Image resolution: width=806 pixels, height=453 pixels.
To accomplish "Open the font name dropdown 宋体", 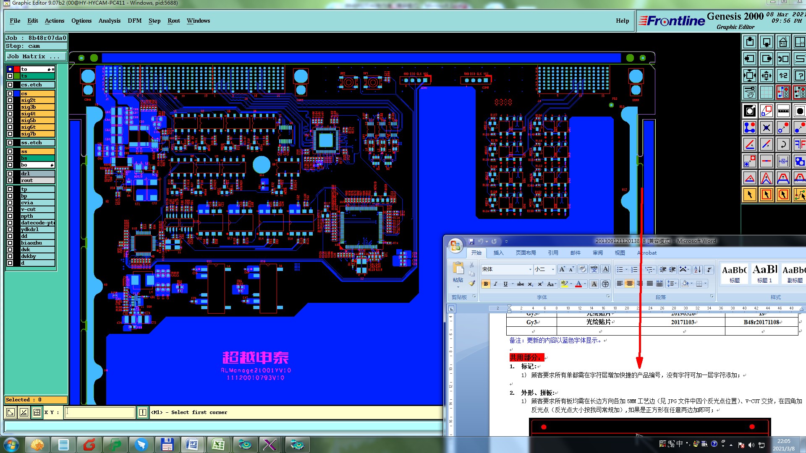I will [530, 270].
